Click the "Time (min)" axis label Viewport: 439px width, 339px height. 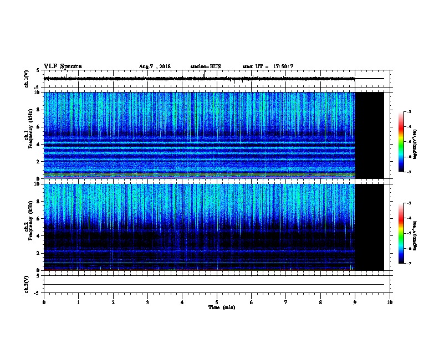222,307
